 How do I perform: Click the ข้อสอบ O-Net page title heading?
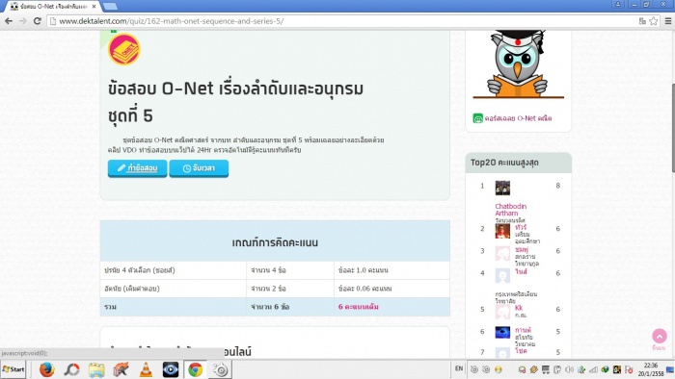tap(235, 102)
